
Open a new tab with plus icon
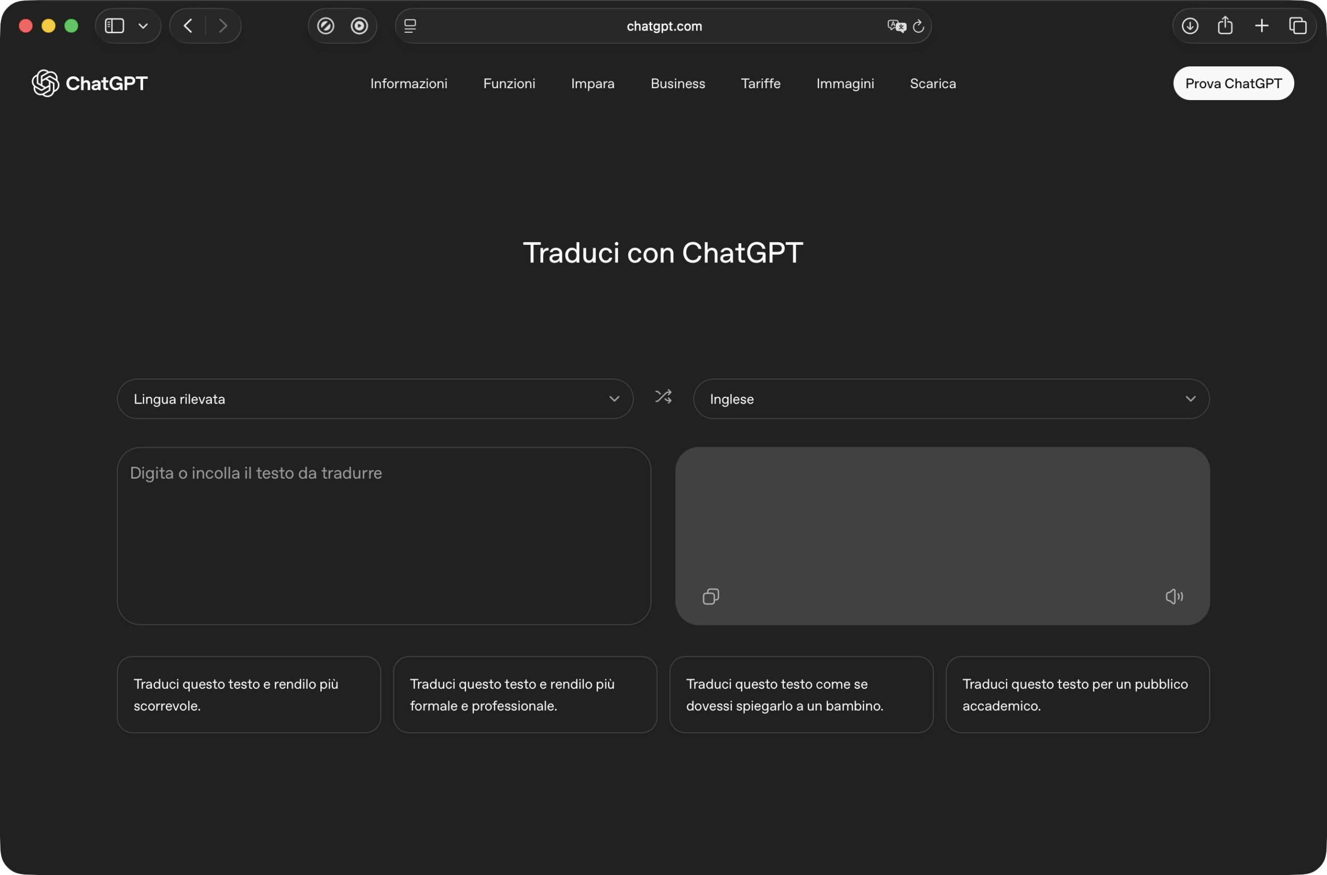point(1262,25)
